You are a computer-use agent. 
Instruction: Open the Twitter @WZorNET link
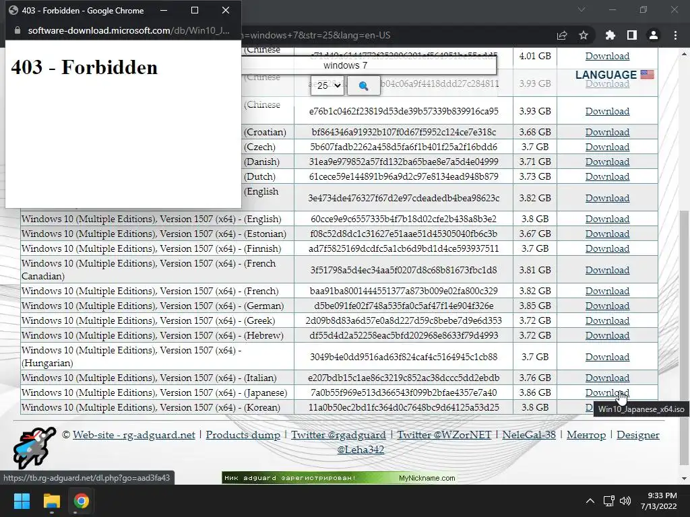point(445,435)
